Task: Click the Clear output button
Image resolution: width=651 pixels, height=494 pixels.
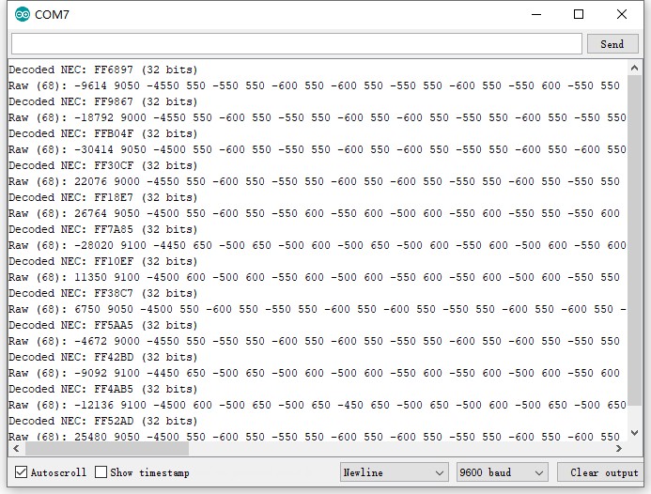Action: pyautogui.click(x=603, y=472)
